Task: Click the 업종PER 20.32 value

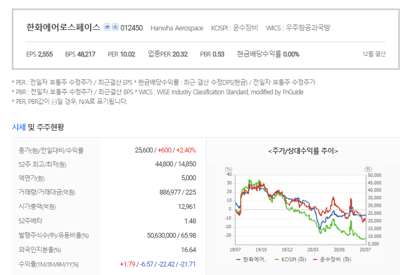Action: point(167,54)
